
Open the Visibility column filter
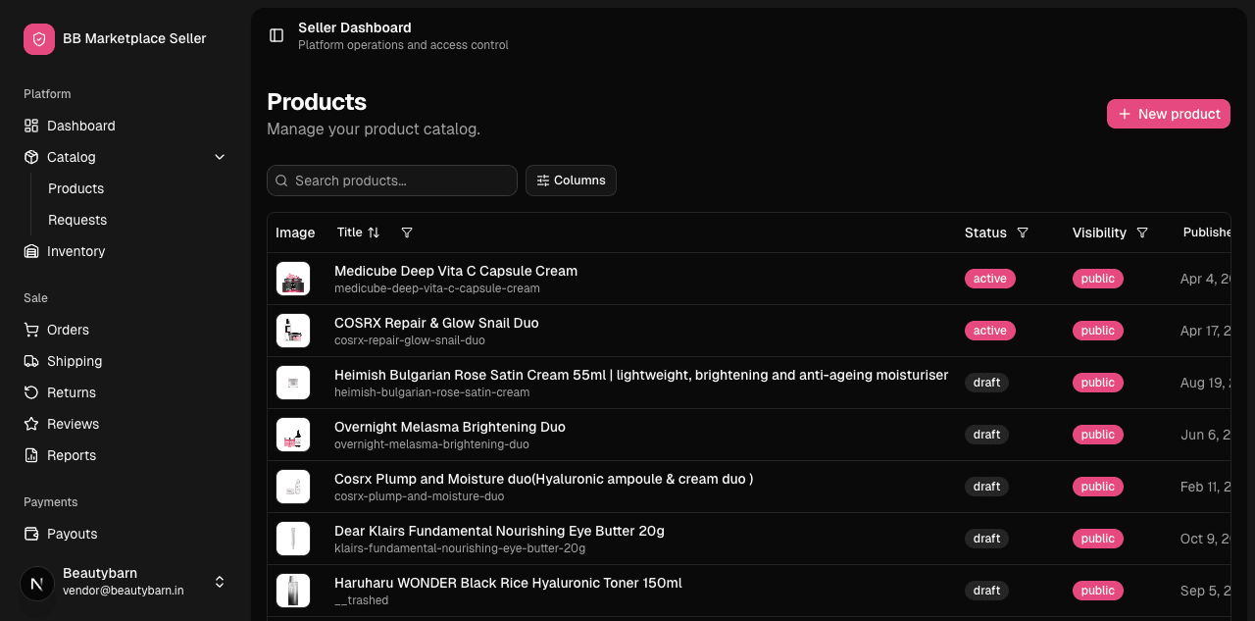click(1142, 233)
